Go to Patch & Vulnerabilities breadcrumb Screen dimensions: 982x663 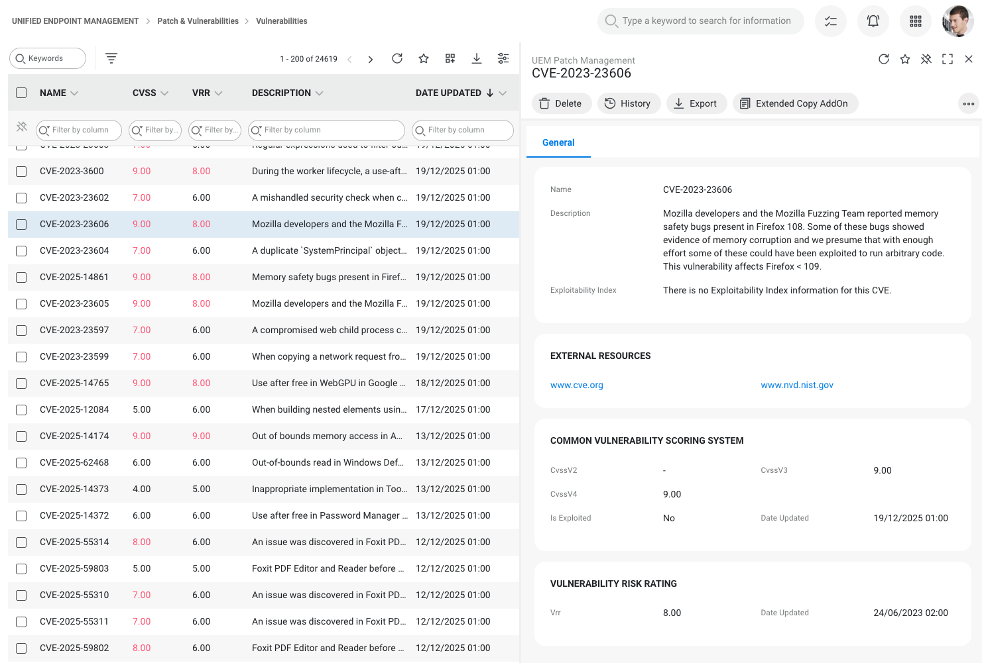[x=198, y=21]
